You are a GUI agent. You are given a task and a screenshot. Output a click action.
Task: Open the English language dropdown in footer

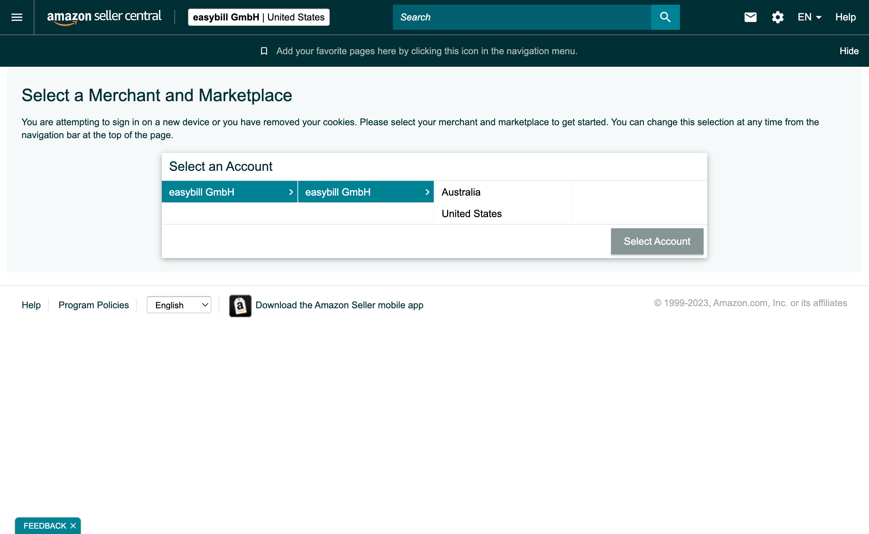point(179,305)
